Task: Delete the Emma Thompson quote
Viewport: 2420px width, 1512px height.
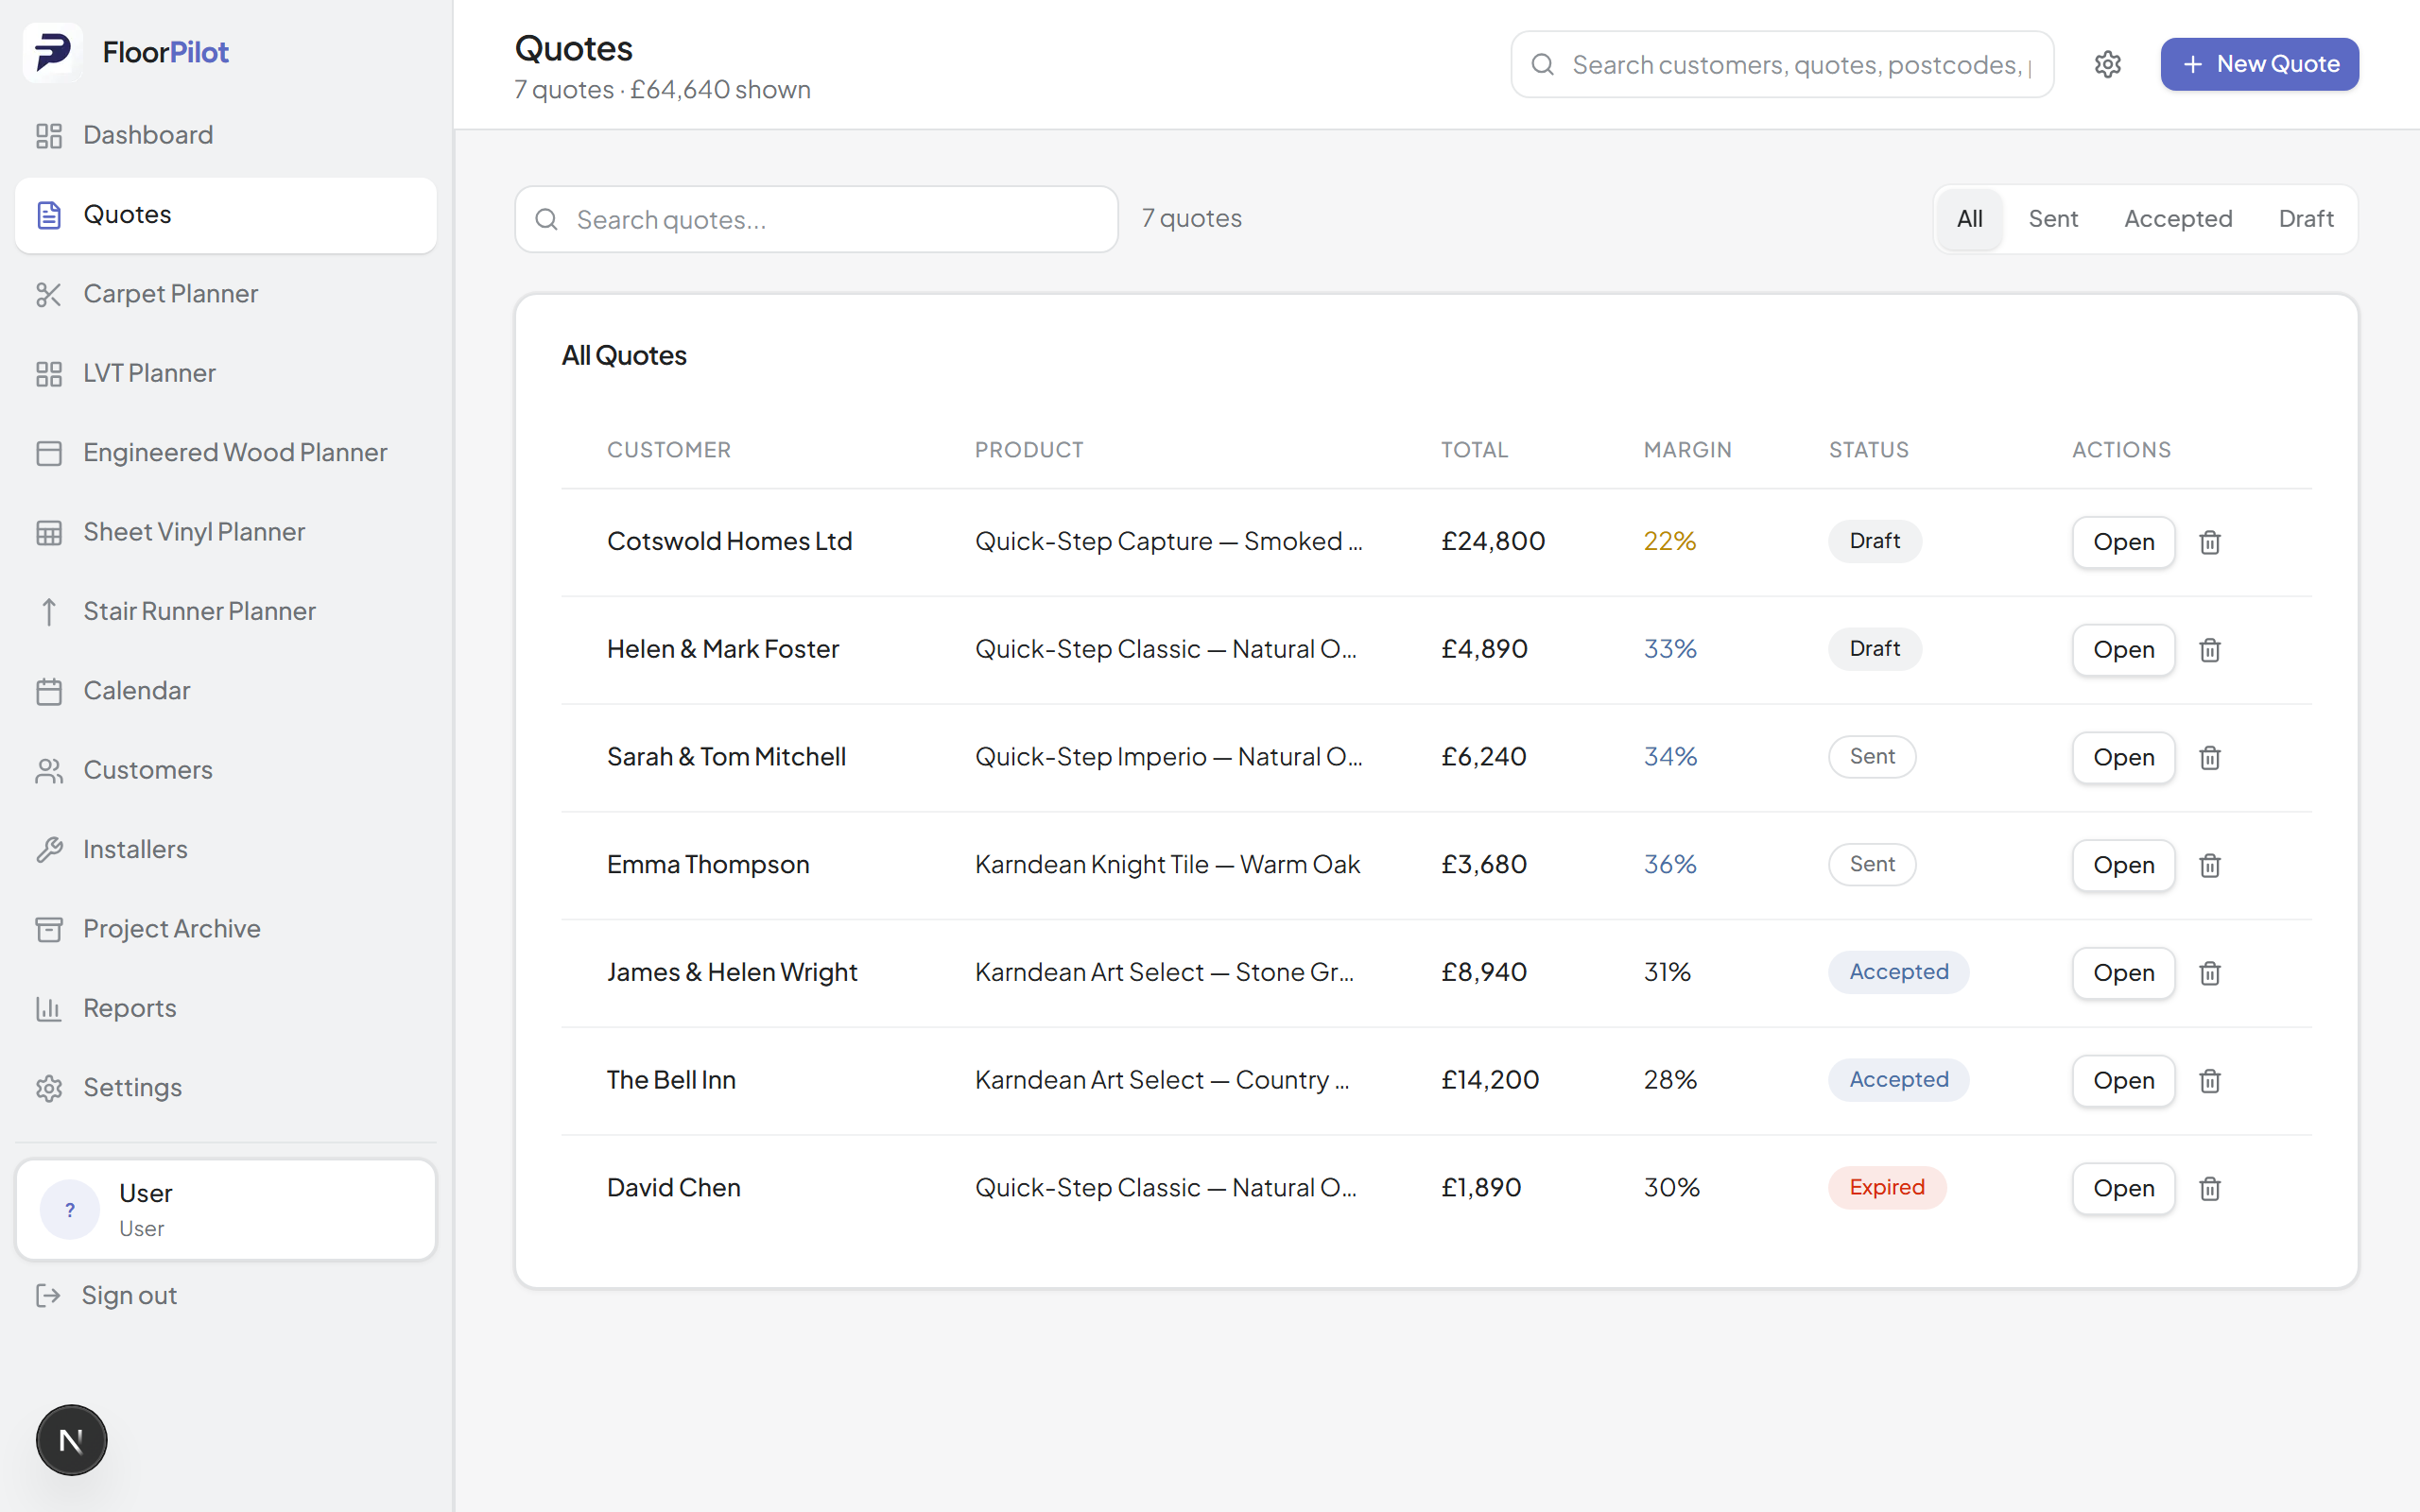Action: click(x=2210, y=865)
